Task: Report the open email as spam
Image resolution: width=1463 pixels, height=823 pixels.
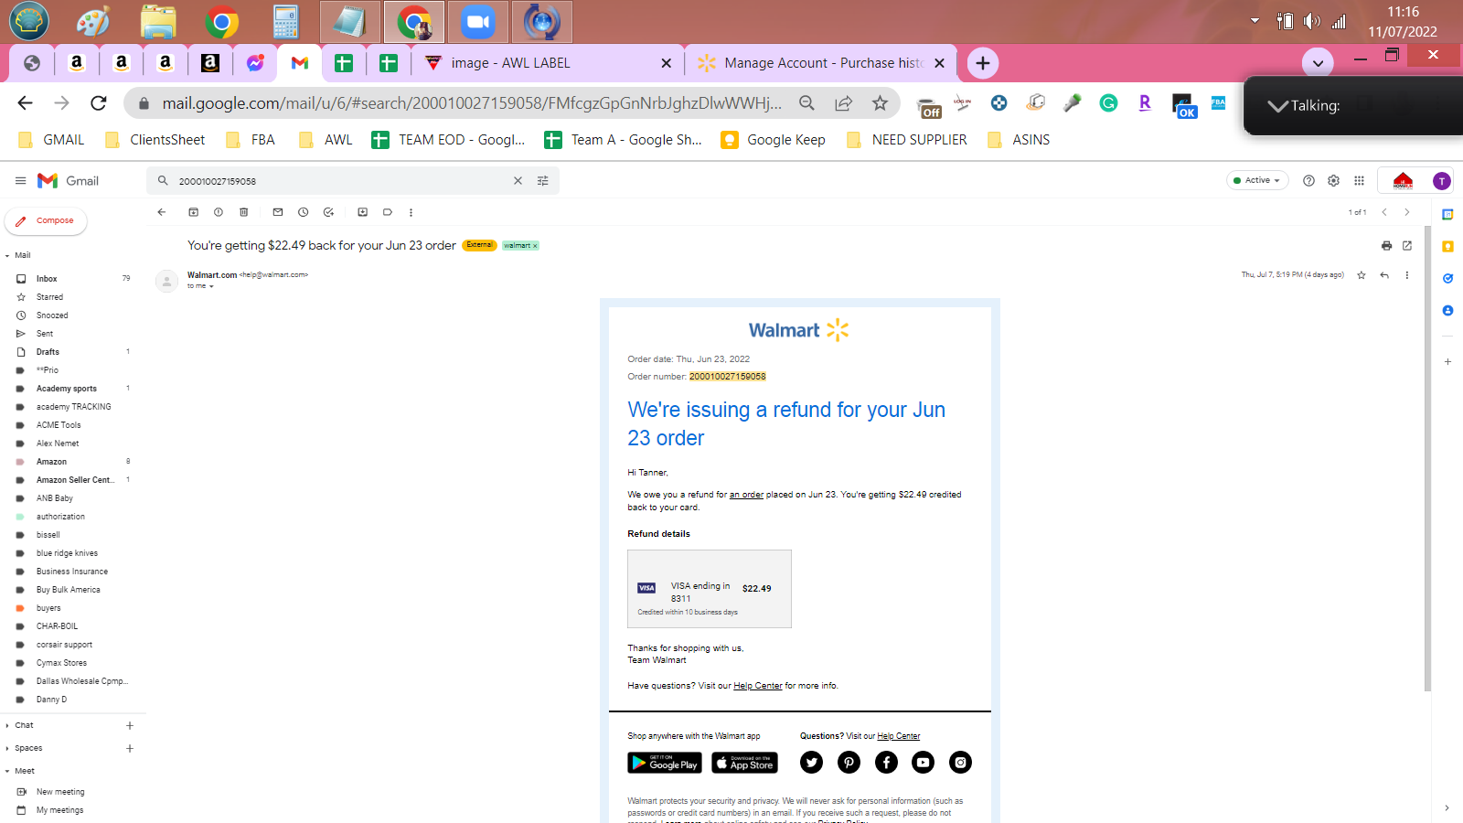Action: [x=219, y=212]
